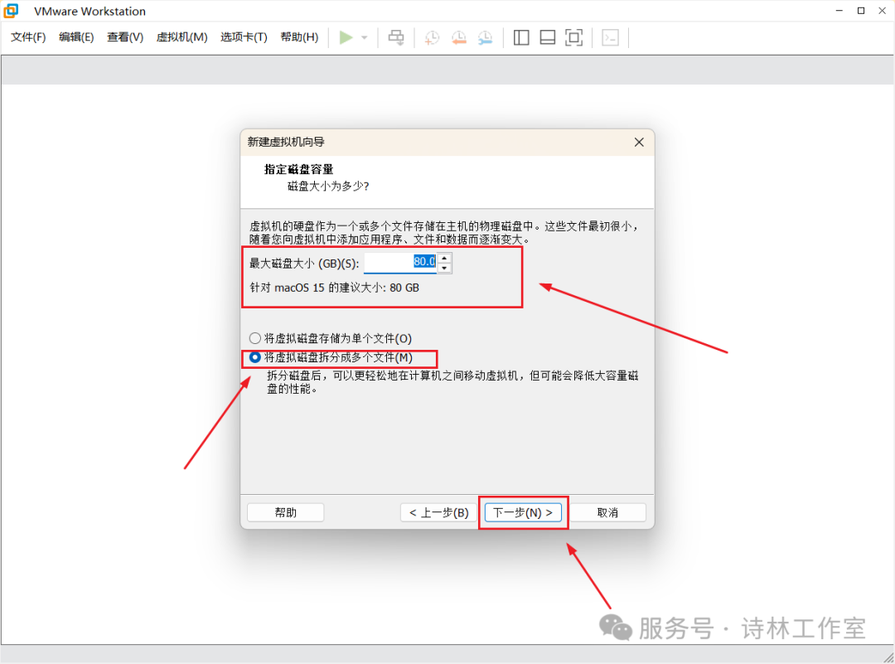Increase disk size with the up spinner
The height and width of the screenshot is (664, 895).
tap(445, 258)
